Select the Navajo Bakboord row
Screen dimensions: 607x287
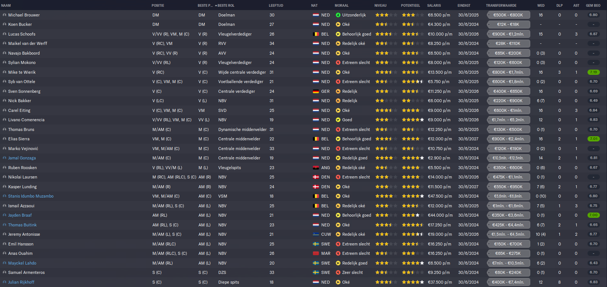coord(303,53)
